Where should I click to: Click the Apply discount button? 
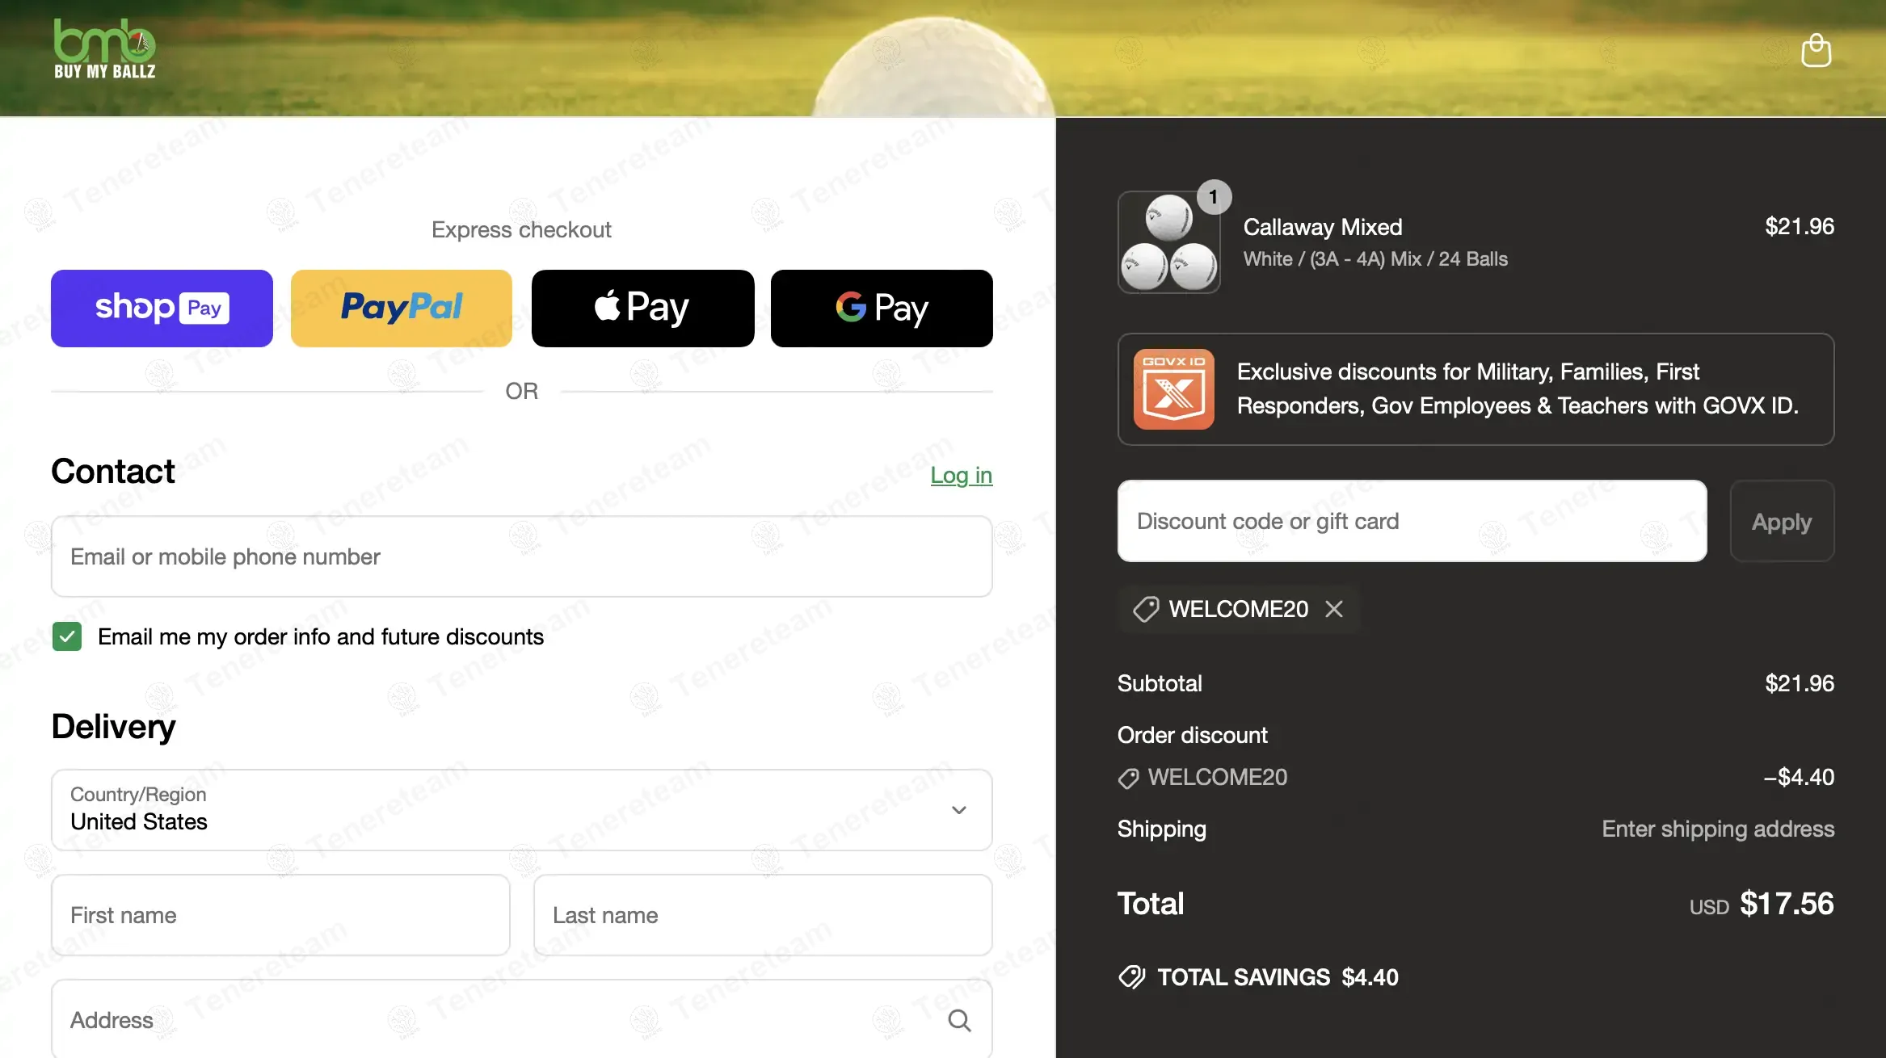(x=1782, y=521)
